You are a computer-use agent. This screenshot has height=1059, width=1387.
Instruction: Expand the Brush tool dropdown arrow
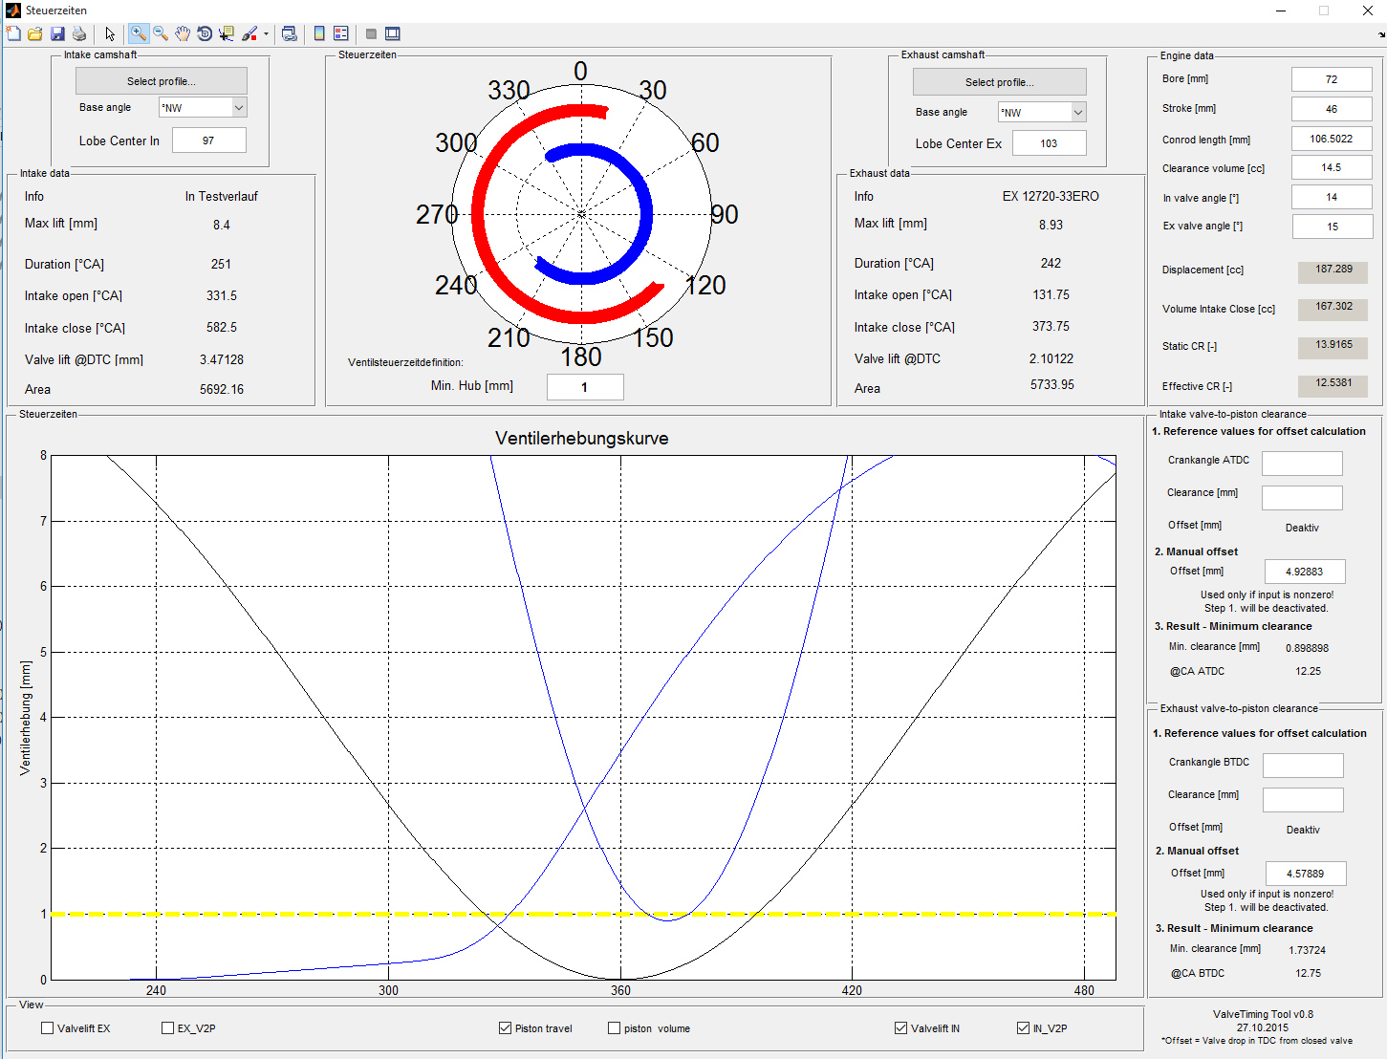click(x=266, y=35)
